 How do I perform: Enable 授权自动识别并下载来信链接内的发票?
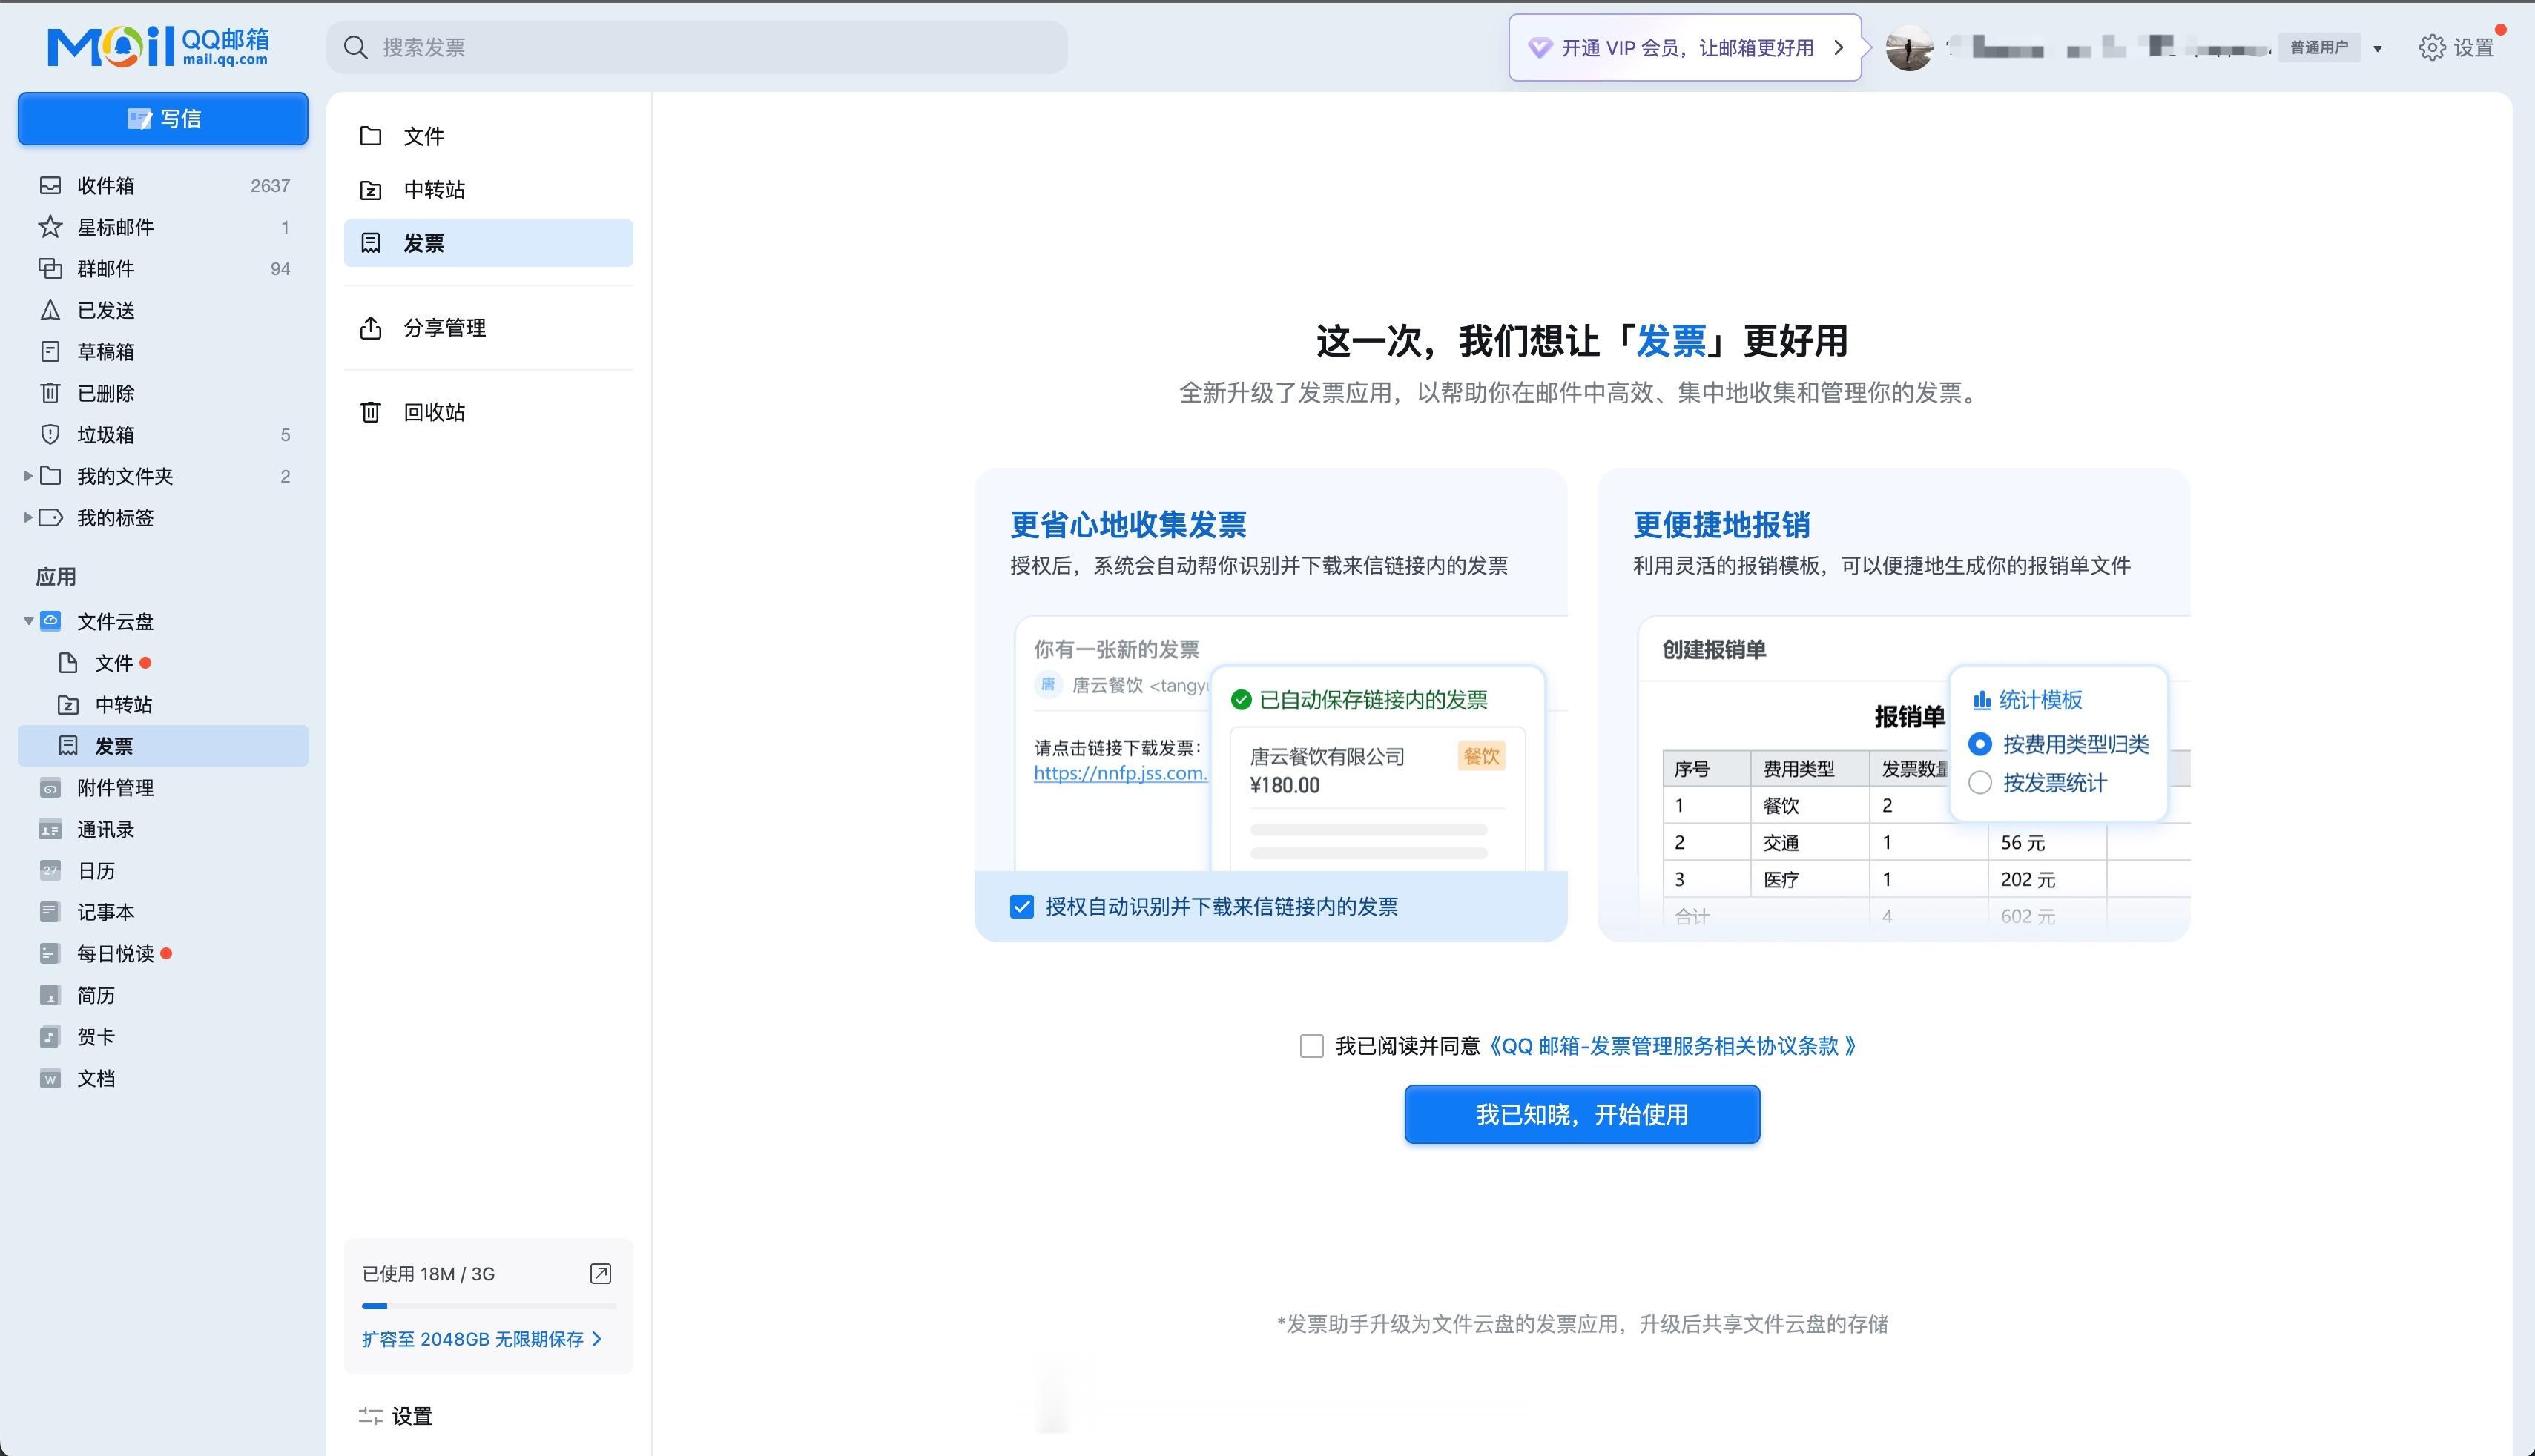point(1021,907)
